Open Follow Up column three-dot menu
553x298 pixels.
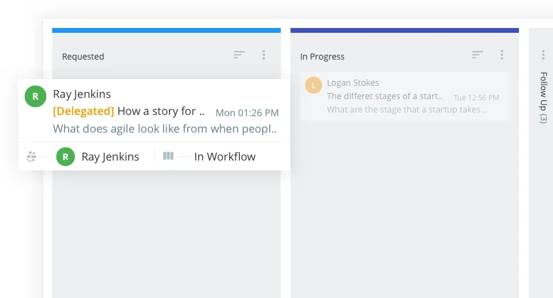[x=543, y=55]
